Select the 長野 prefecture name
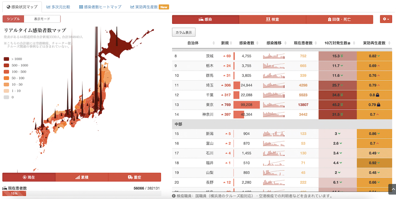 [x=210, y=182]
